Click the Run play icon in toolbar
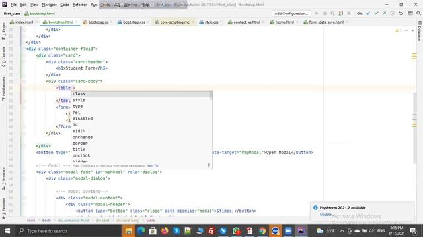The image size is (423, 237). click(x=317, y=13)
